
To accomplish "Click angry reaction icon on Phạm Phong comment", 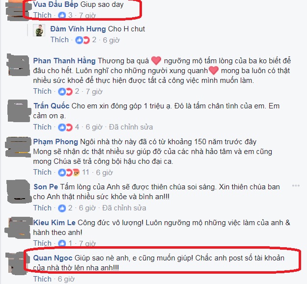I will 76,173.
